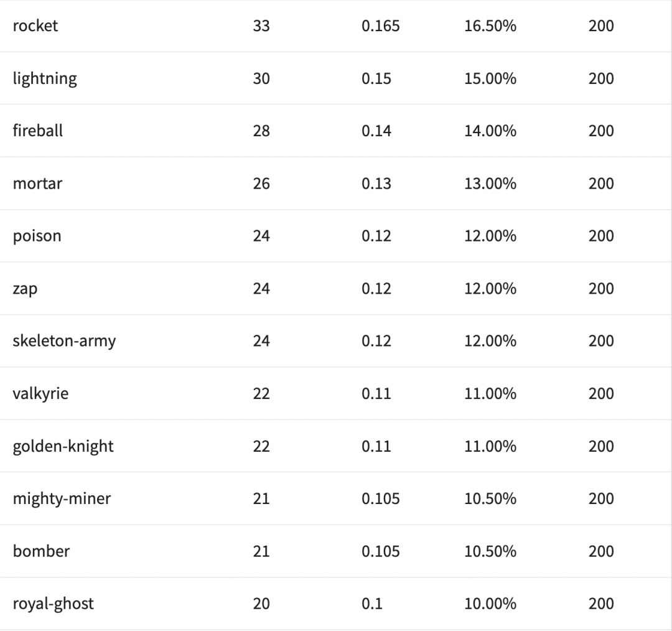Click the 0.165 rate value
672x631 pixels.
pos(380,26)
